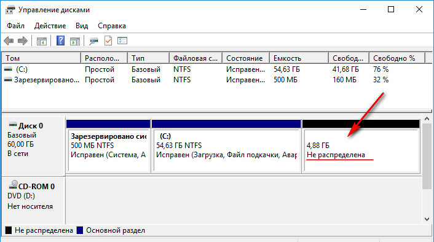This screenshot has width=434, height=242.
Task: Click the 32 % free percent cell
Action: (381, 80)
